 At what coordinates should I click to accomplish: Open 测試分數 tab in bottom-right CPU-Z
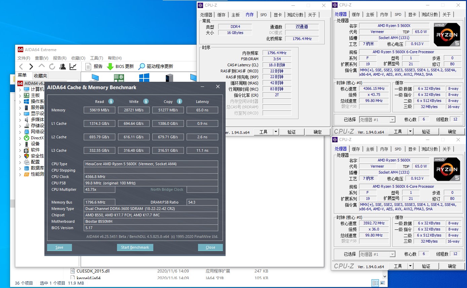[430, 149]
